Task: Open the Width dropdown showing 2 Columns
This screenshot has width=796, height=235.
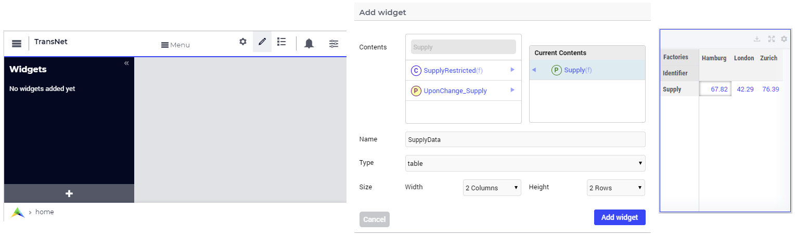Action: click(492, 188)
